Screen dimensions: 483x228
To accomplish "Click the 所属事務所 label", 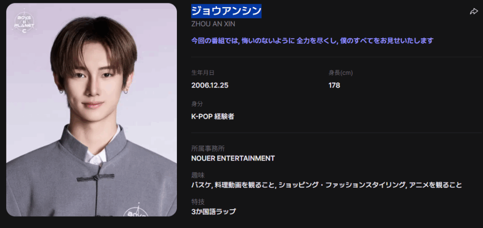I will coord(208,148).
